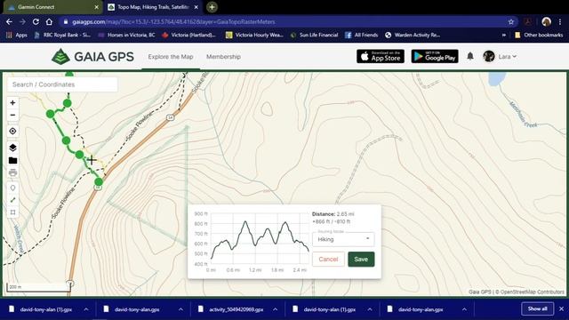The width and height of the screenshot is (569, 320).
Task: Zoom in on the map
Action: coord(12,103)
